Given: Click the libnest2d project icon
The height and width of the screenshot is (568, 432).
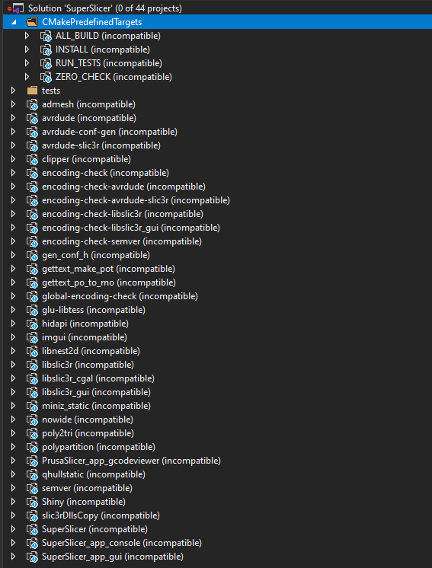Looking at the screenshot, I should point(32,351).
